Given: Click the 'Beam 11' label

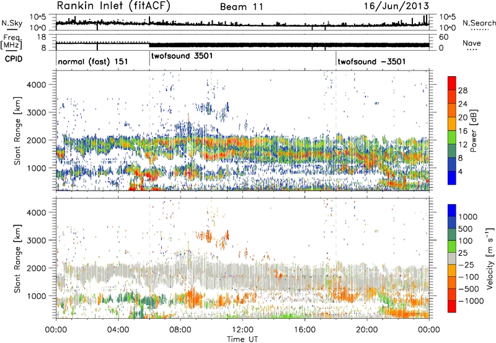Looking at the screenshot, I should pyautogui.click(x=242, y=7).
